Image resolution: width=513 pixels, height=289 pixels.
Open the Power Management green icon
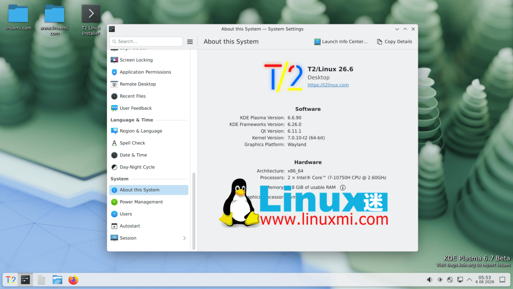click(114, 202)
